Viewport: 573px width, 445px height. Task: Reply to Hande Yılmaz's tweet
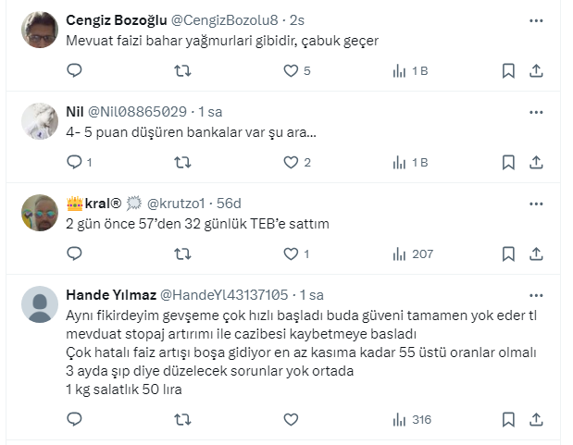pyautogui.click(x=75, y=419)
